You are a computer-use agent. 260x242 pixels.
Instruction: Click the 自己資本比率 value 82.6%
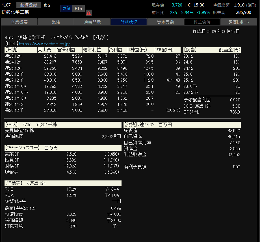click(x=235, y=143)
